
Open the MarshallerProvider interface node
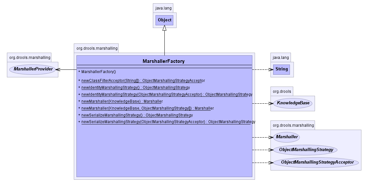pyautogui.click(x=33, y=69)
